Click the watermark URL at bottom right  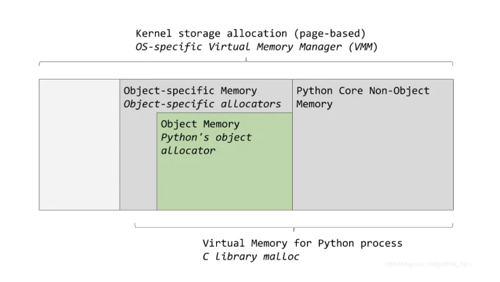click(x=428, y=263)
